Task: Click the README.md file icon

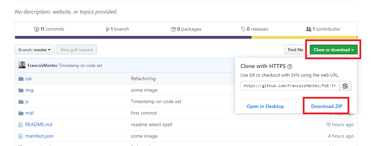Action: 21,124
